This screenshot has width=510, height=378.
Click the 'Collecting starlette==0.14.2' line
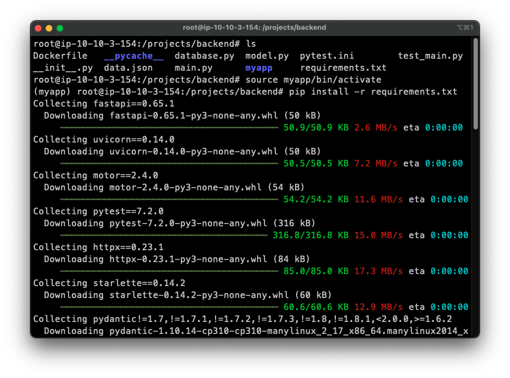click(x=109, y=283)
